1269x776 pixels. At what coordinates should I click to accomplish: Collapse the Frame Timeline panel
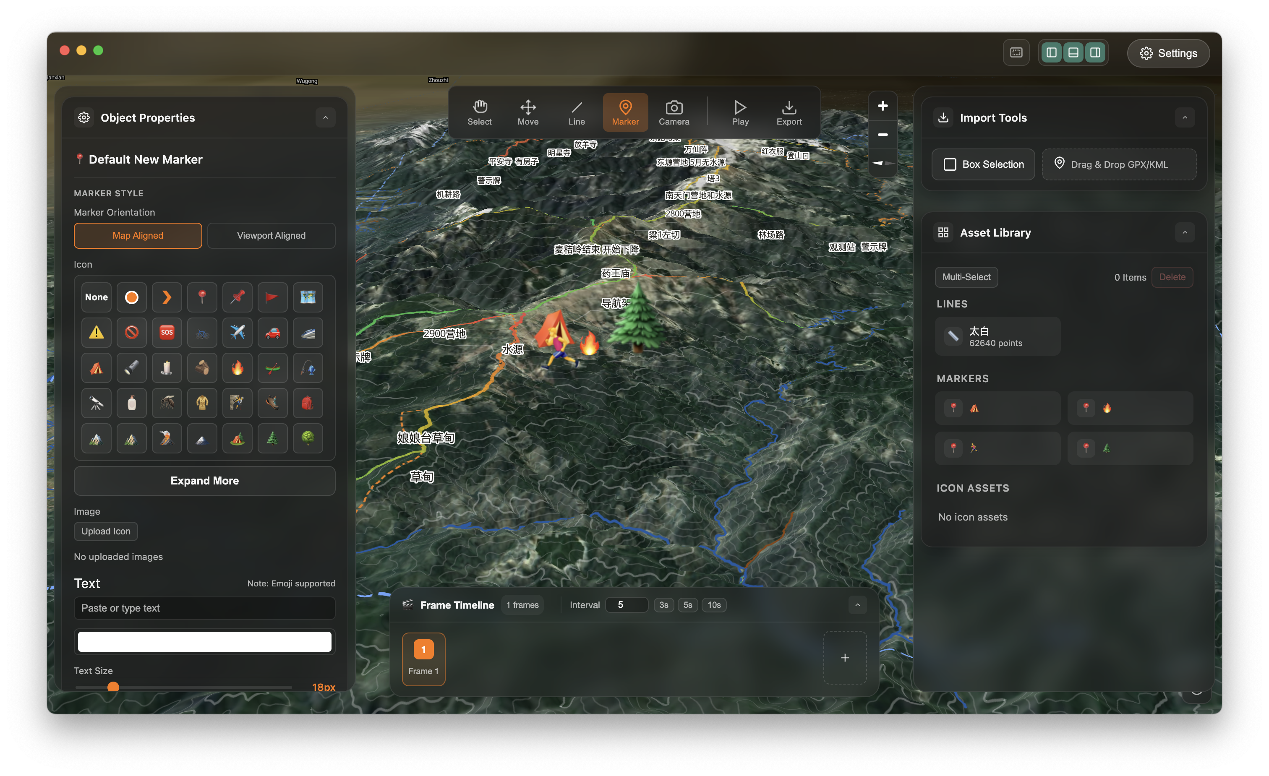[857, 605]
